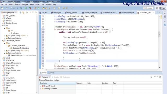Click the editor vertical scrollbar thumb
Screen dimensions: 167x94
tap(159, 34)
